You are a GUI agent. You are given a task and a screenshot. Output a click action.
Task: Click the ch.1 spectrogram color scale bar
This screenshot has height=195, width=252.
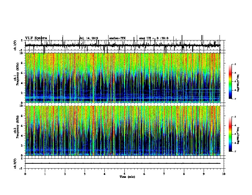click(x=230, y=82)
